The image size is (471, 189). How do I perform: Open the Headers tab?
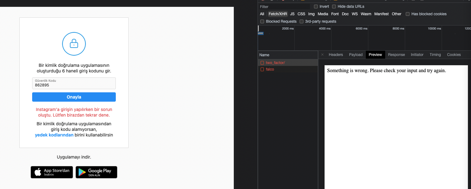[336, 55]
